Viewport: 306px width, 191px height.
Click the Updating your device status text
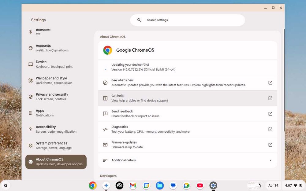click(130, 65)
